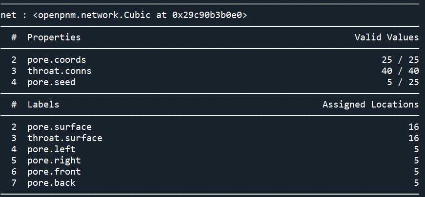The width and height of the screenshot is (425, 197).
Task: Select the pore.left label
Action: pos(51,149)
